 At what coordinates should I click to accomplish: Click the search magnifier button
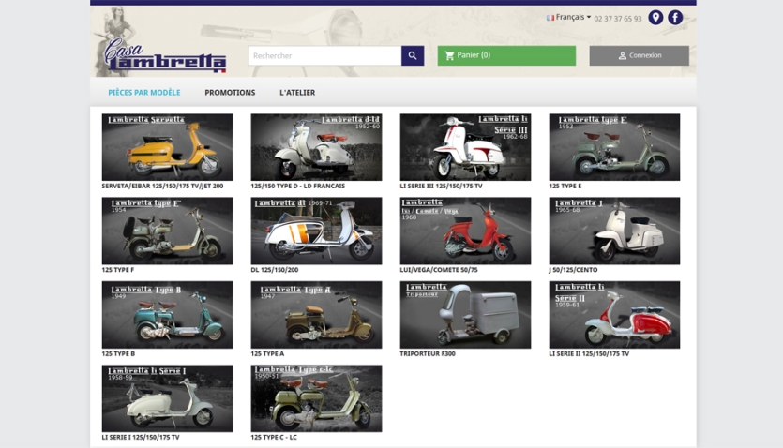413,55
